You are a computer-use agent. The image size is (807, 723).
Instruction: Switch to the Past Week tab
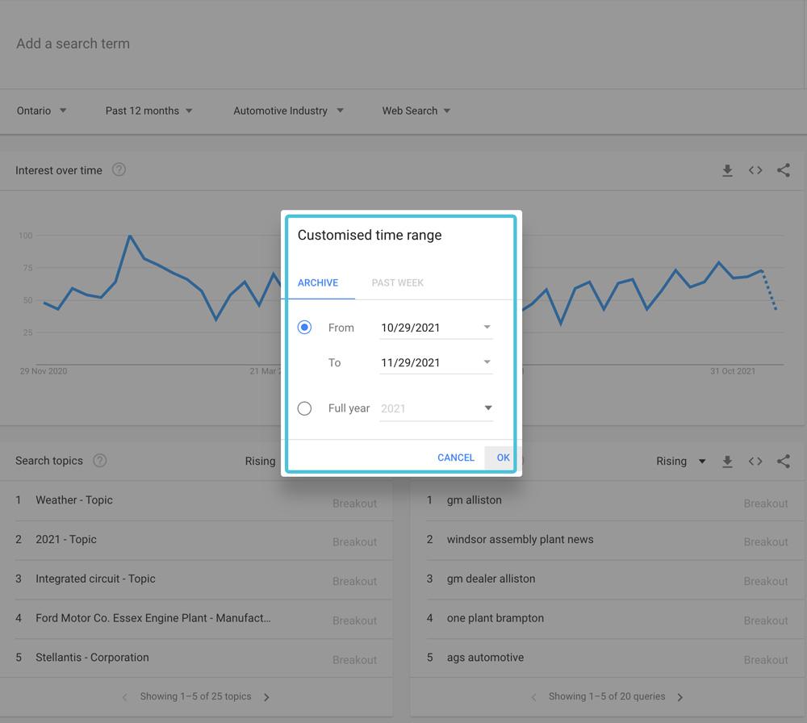397,282
